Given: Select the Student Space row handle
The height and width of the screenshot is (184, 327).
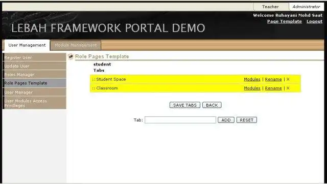Looking at the screenshot, I should [x=94, y=79].
